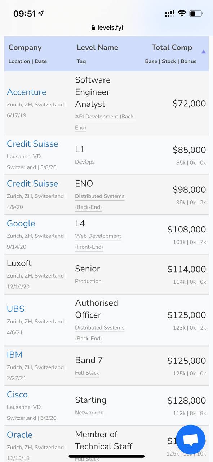
Task: Tap the Wi-Fi status icon
Action: [x=182, y=14]
